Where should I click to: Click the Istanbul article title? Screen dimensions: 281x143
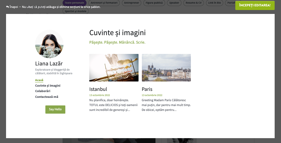(x=98, y=89)
